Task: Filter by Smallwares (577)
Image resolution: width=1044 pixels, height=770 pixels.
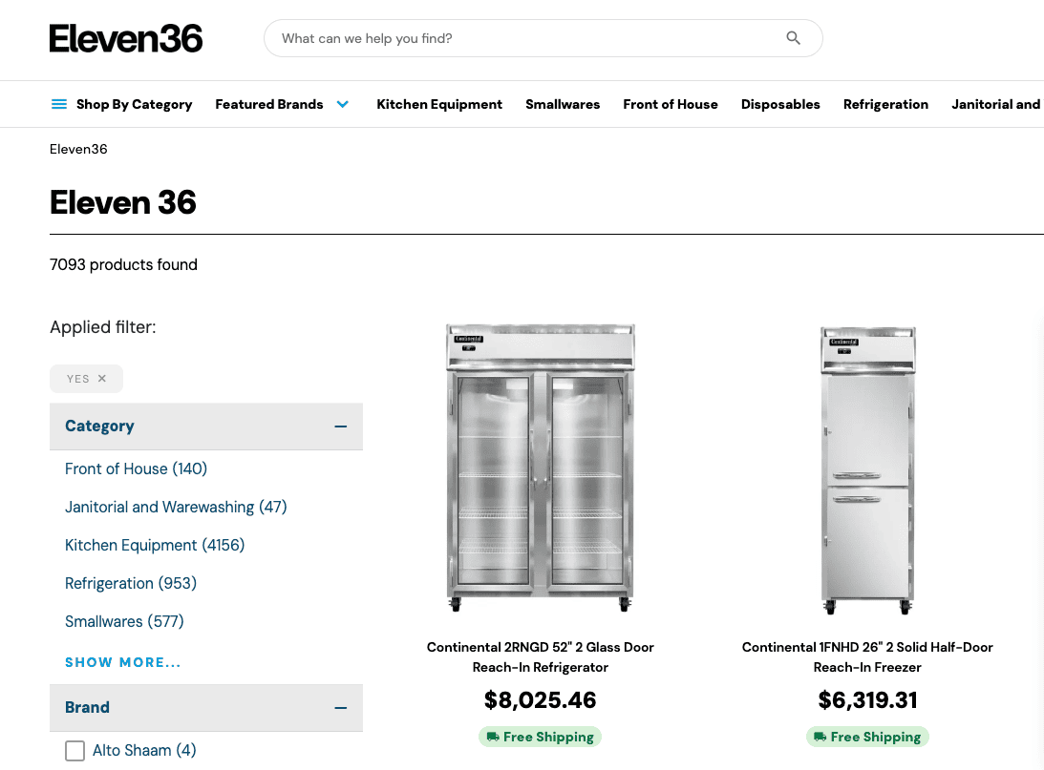Action: pos(124,622)
